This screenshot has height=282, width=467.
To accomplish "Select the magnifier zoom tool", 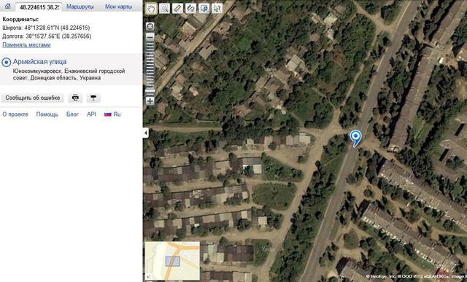I will (x=164, y=9).
